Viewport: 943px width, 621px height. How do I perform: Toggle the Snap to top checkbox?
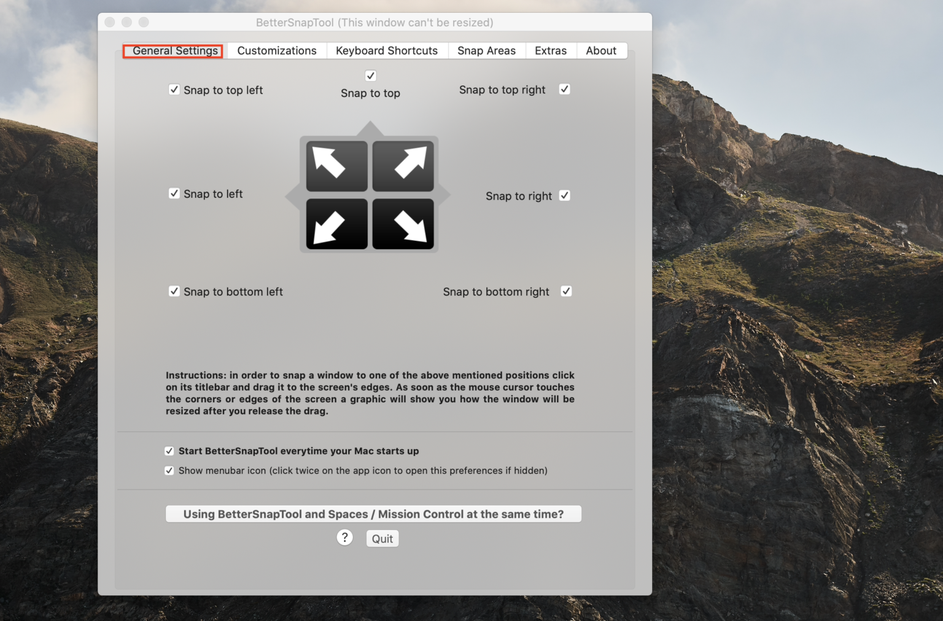pyautogui.click(x=370, y=76)
